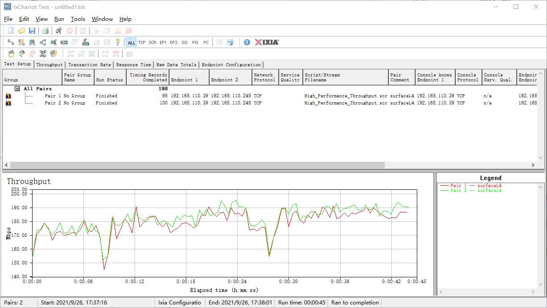Select the Pair 1 row label
The image size is (547, 308).
click(x=53, y=96)
